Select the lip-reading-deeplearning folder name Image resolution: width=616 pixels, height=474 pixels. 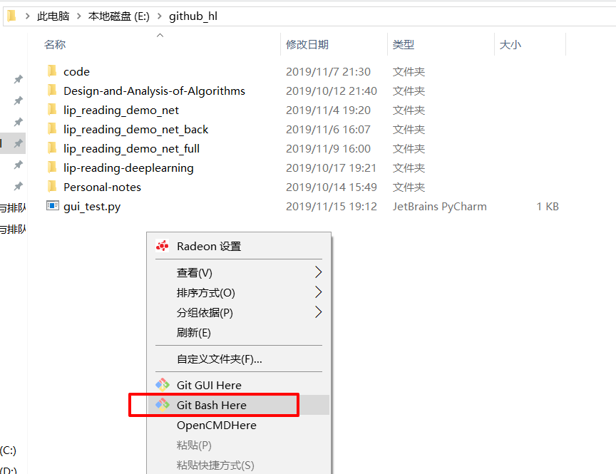pyautogui.click(x=128, y=168)
